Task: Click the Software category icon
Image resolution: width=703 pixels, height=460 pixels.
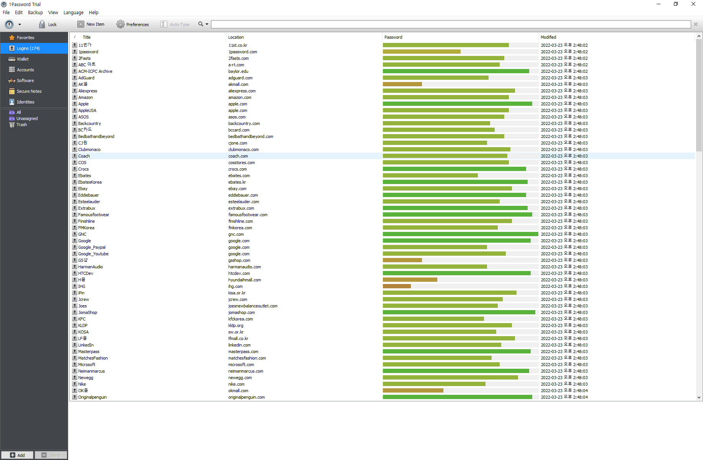Action: [12, 80]
